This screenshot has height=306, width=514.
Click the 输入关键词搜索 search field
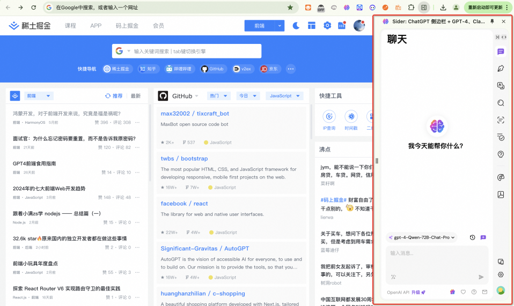tap(187, 51)
